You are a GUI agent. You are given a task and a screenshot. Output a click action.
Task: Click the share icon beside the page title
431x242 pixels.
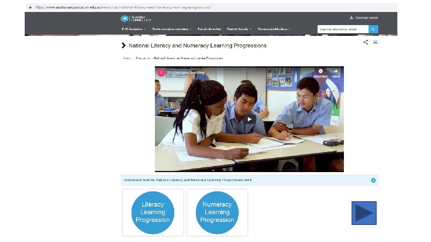point(365,42)
